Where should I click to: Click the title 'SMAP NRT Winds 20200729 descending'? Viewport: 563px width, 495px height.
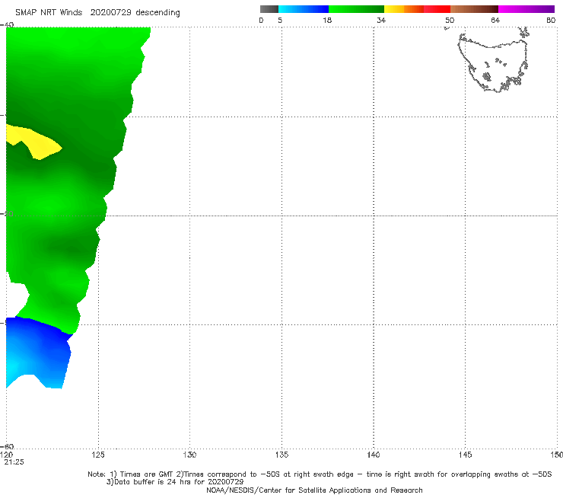tap(97, 13)
